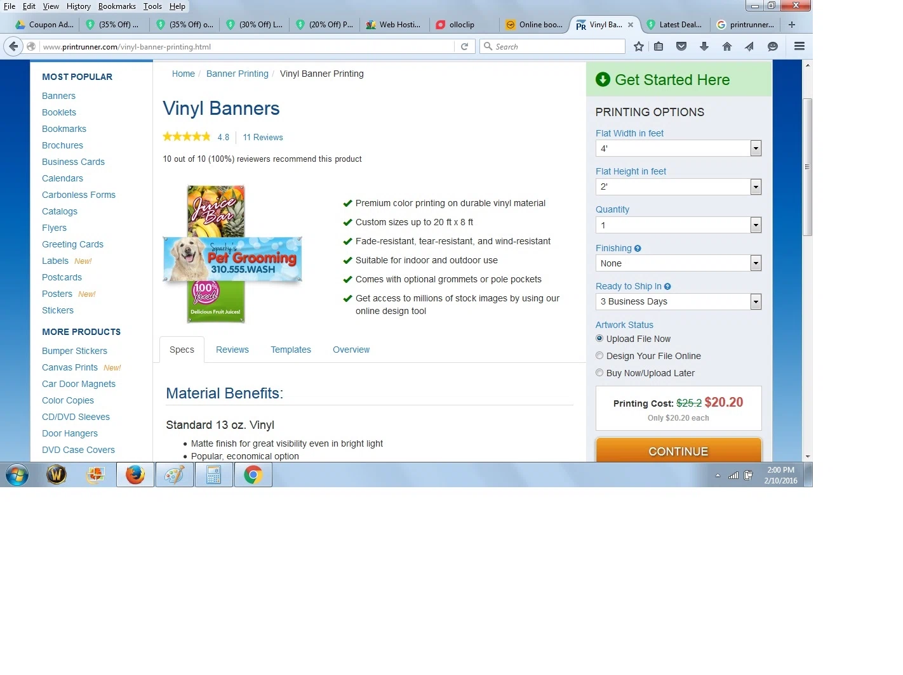Screen dimensions: 903x675
Task: Open the 11 Reviews link
Action: (263, 137)
